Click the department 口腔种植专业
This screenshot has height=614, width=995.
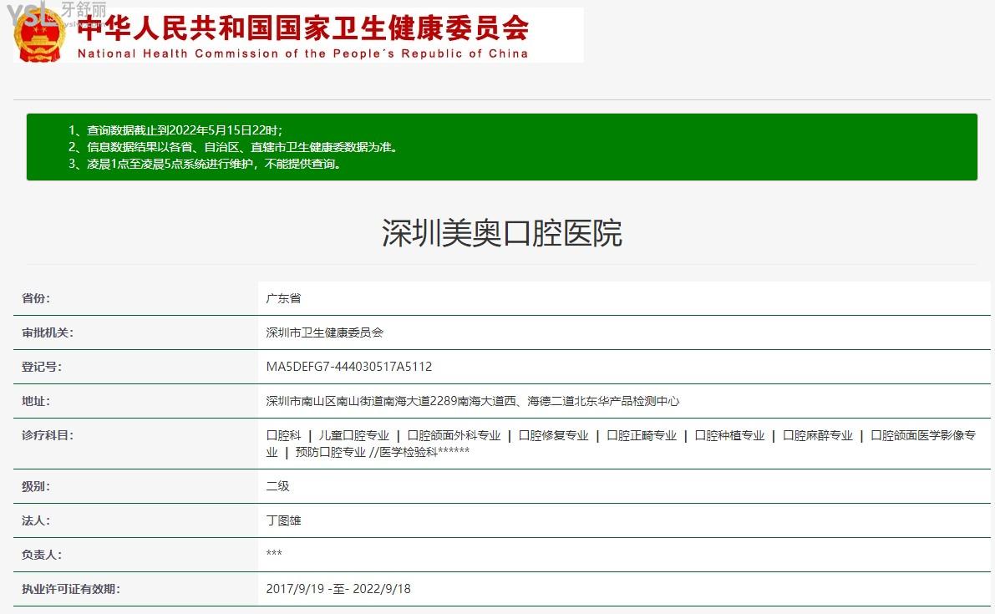pos(730,435)
